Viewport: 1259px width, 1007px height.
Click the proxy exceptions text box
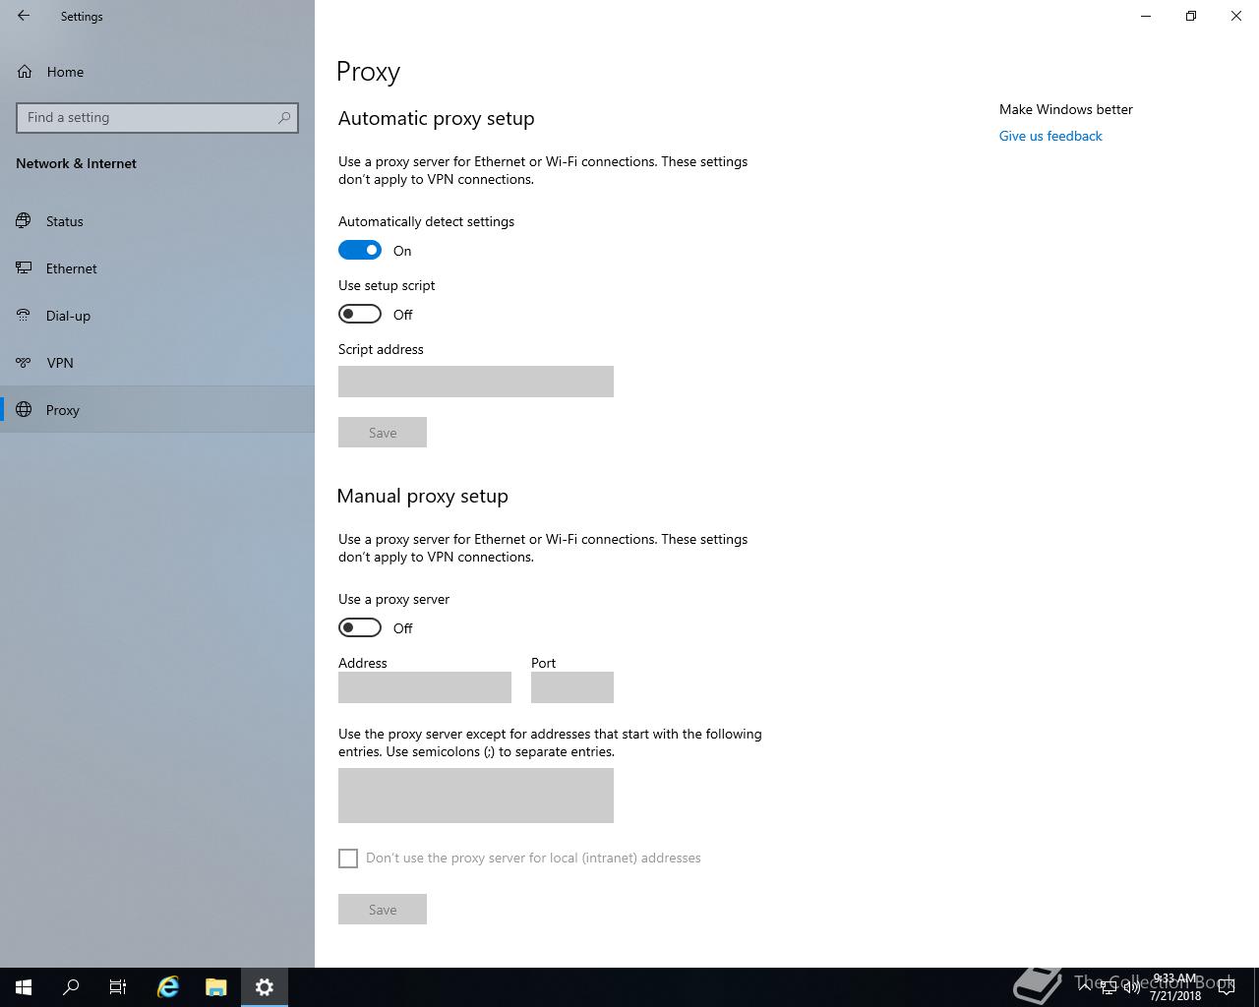(476, 796)
